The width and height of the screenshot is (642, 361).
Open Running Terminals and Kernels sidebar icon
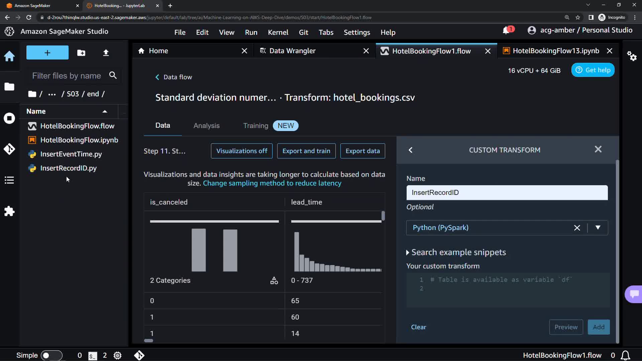pos(9,118)
